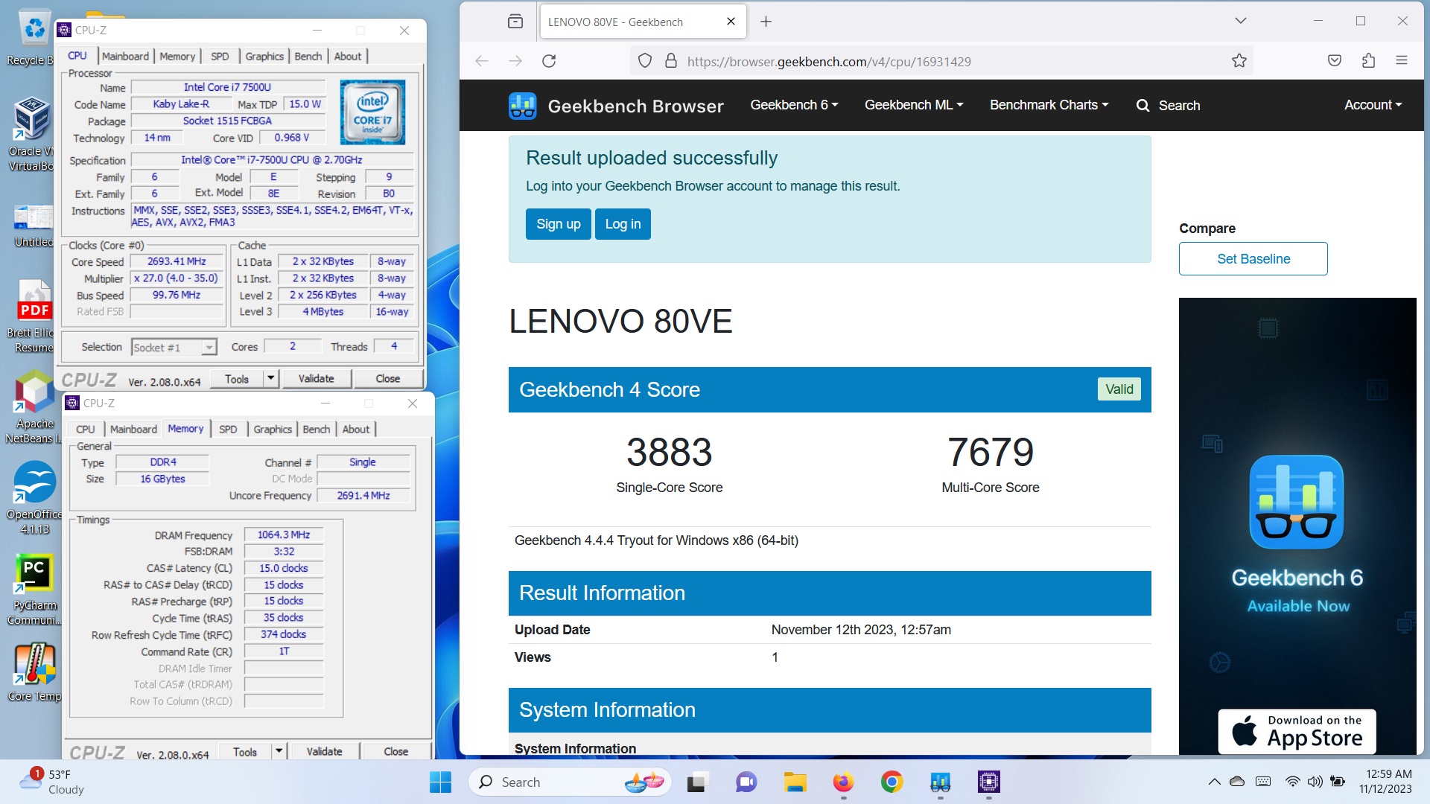Open File Explorer from the taskbar

(795, 782)
